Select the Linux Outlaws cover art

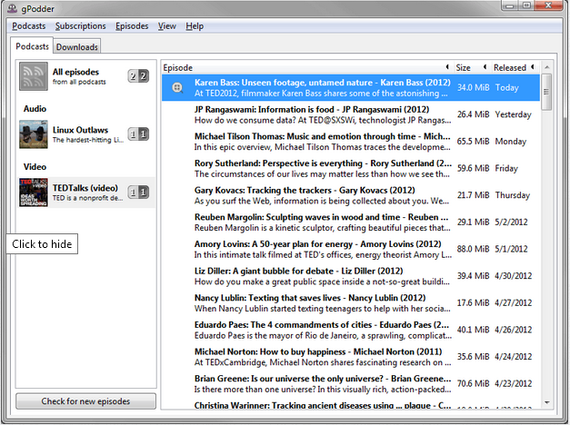pos(34,134)
